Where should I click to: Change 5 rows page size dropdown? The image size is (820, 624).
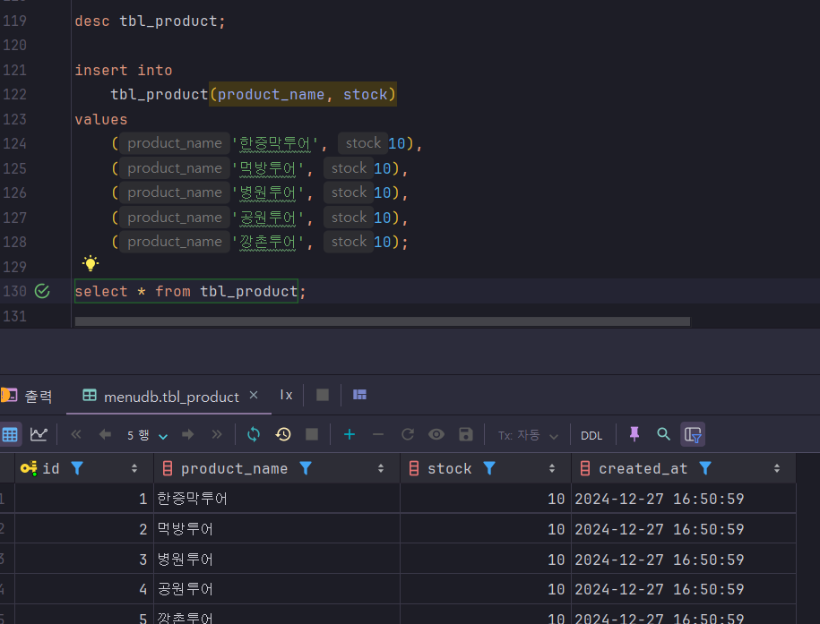click(x=148, y=435)
